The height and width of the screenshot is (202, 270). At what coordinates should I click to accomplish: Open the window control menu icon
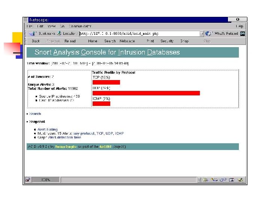tap(25, 19)
